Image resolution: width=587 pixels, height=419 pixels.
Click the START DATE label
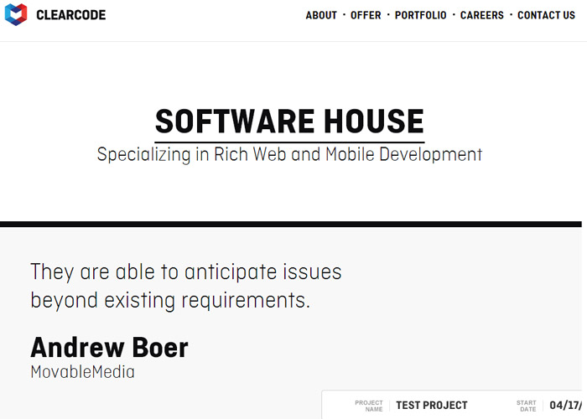[x=527, y=406]
